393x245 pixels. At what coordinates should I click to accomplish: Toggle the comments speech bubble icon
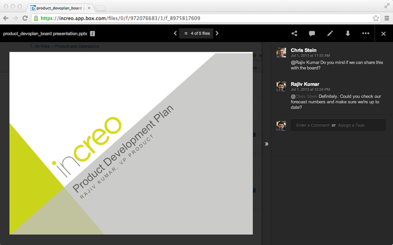click(312, 34)
